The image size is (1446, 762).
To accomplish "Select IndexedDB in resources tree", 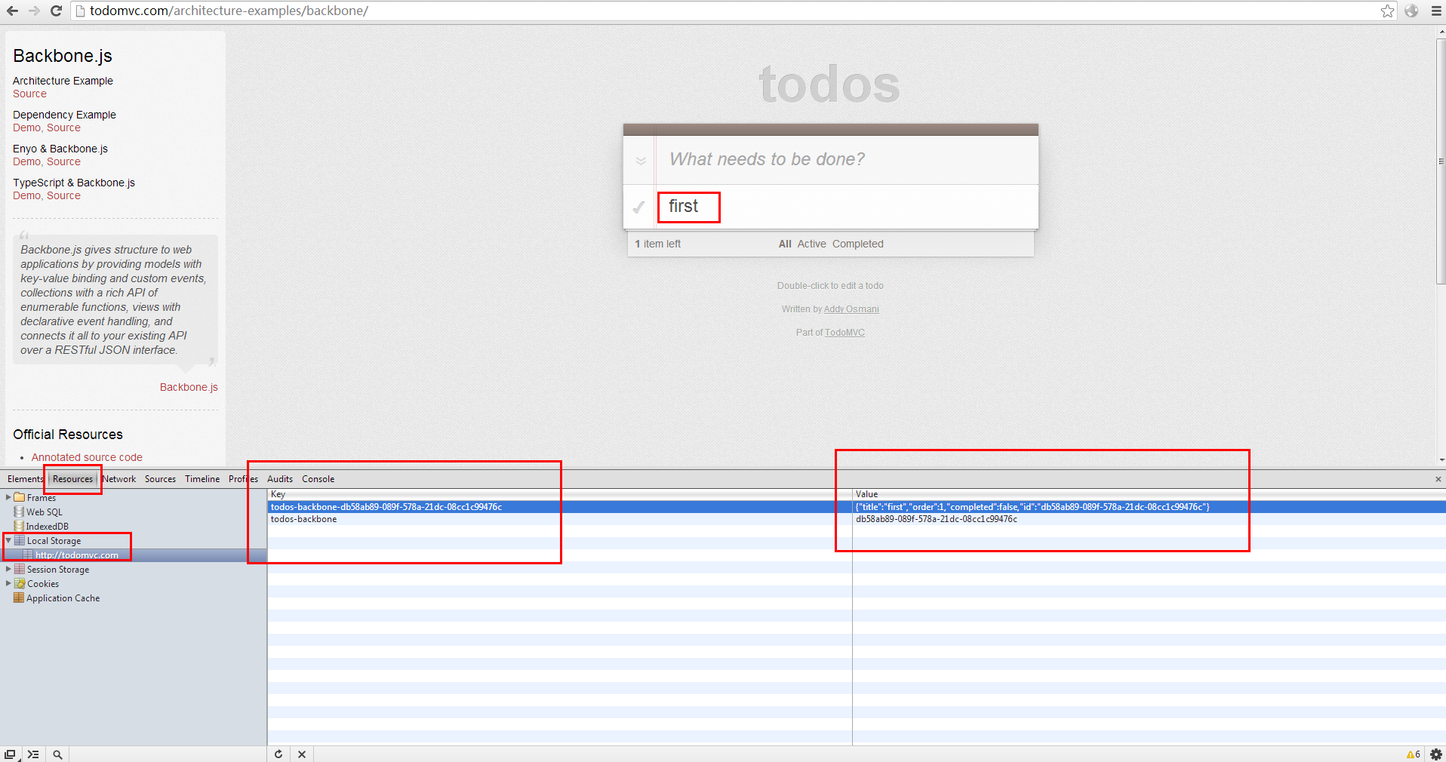I will [x=47, y=527].
